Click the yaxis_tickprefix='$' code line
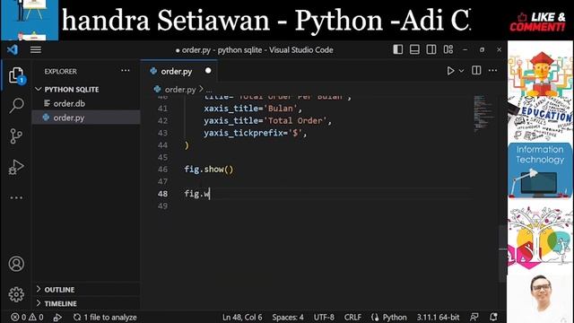 [255, 133]
